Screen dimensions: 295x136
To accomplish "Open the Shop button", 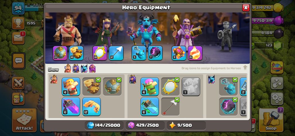I will click(271, 120).
